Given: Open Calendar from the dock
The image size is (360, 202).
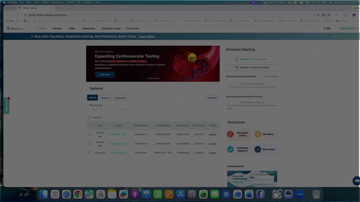Looking at the screenshot, I should [100, 194].
